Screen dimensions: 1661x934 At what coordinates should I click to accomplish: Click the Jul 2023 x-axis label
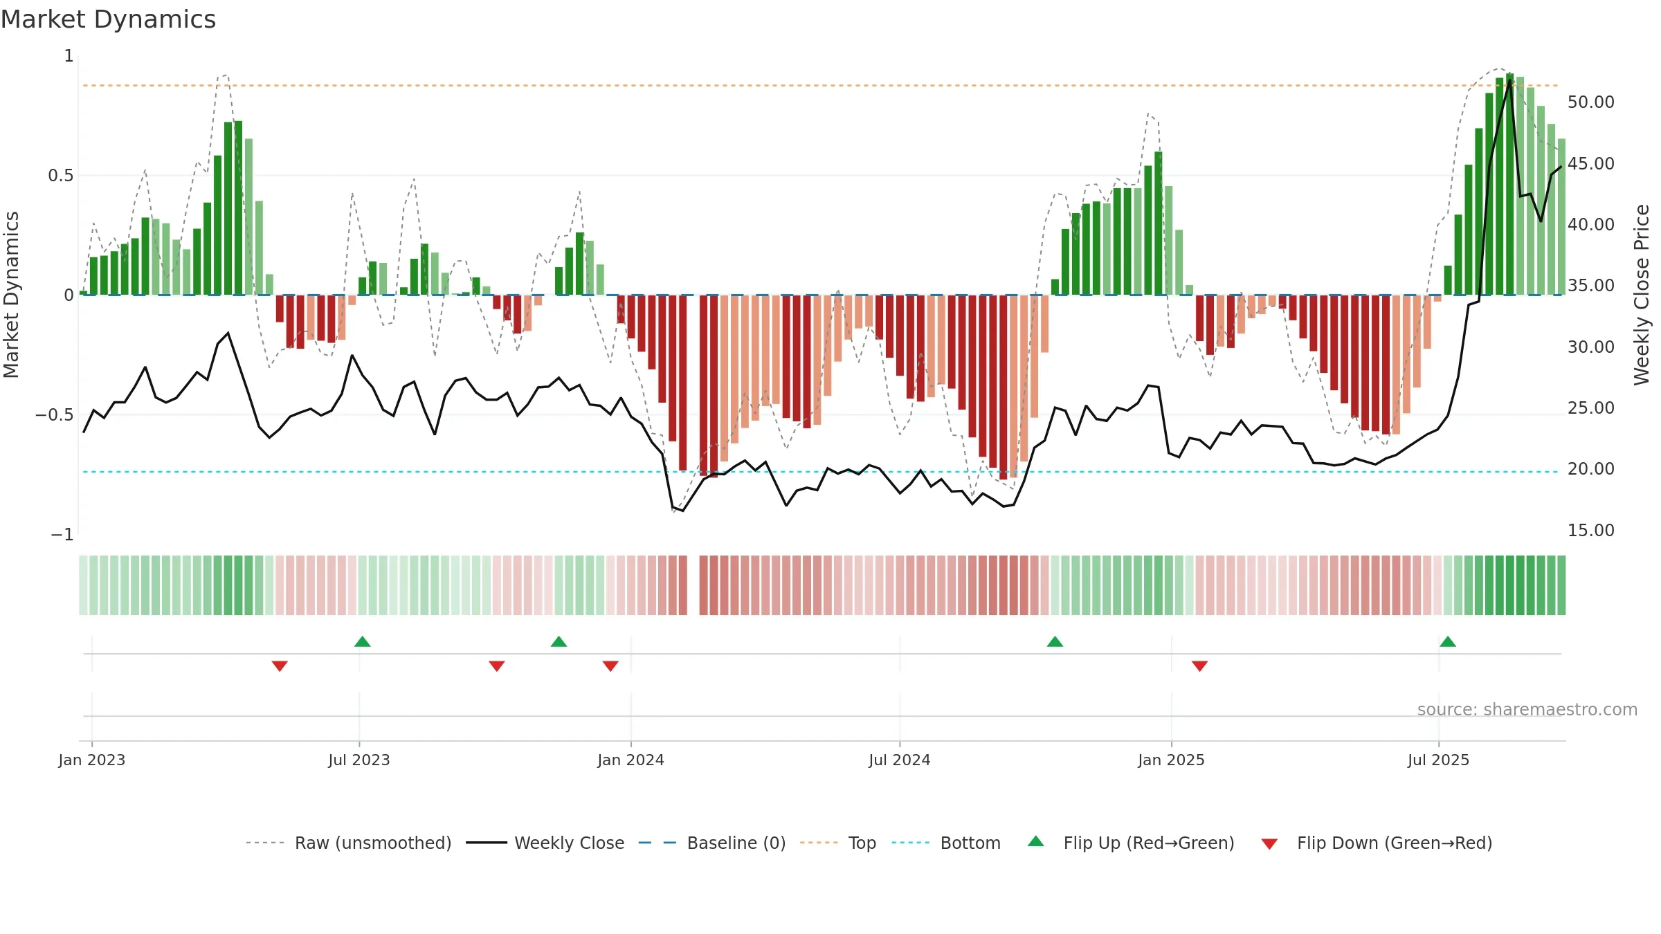pos(359,760)
